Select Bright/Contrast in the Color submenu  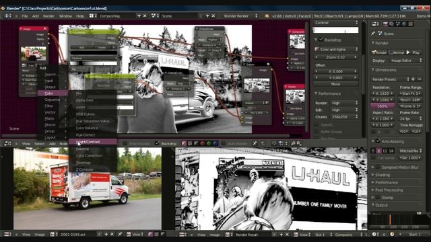(93, 142)
